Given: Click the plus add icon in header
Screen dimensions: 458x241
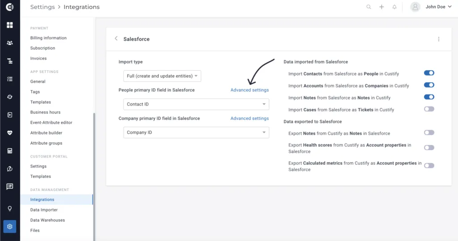Looking at the screenshot, I should click(382, 7).
